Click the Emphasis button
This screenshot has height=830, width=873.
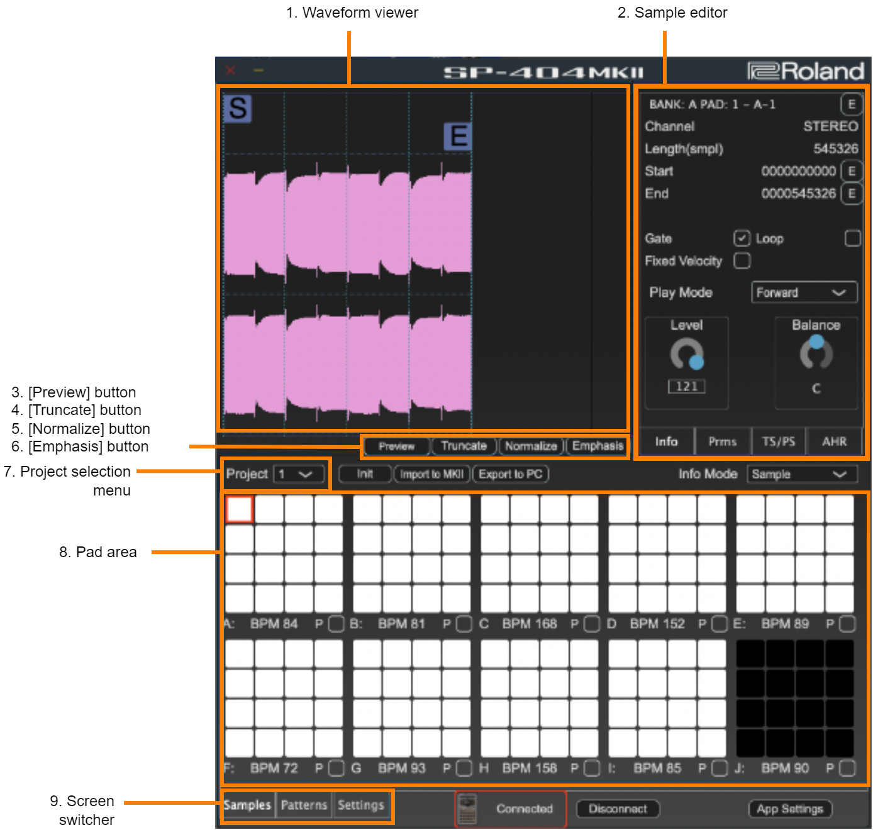(x=598, y=446)
